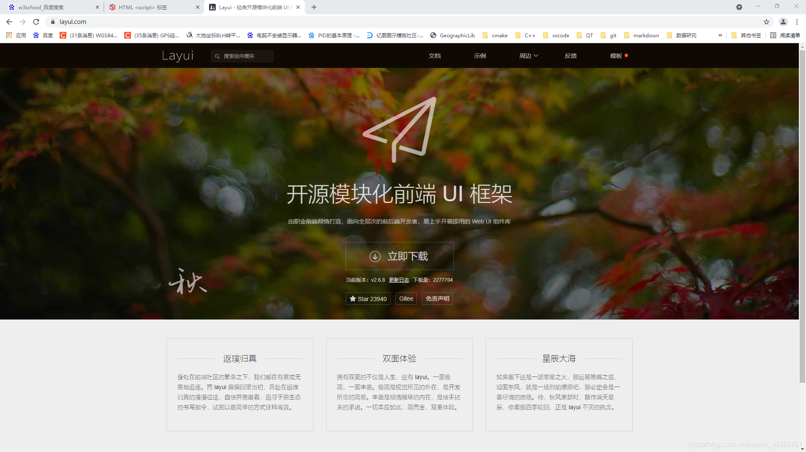
Task: Click the 立即下载 download button
Action: pos(399,256)
